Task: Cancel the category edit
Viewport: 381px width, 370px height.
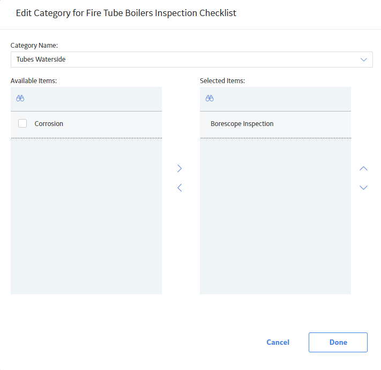Action: click(x=278, y=342)
